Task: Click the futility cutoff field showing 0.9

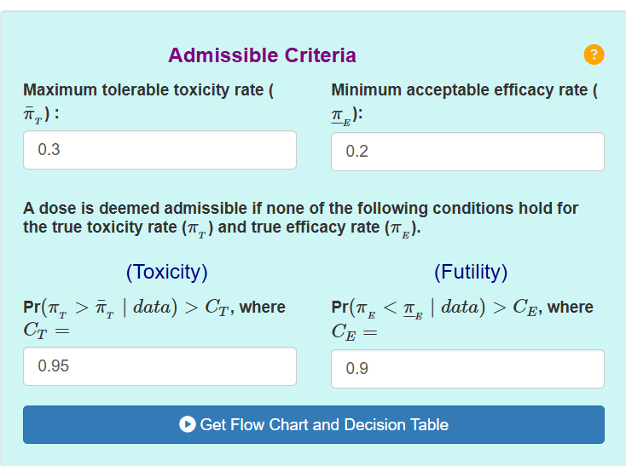Action: (467, 369)
